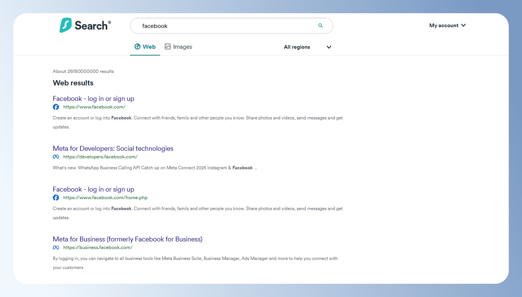Click the Meta favicon beside business.facebook.com
Viewport: 522px width, 297px height.
[56, 247]
